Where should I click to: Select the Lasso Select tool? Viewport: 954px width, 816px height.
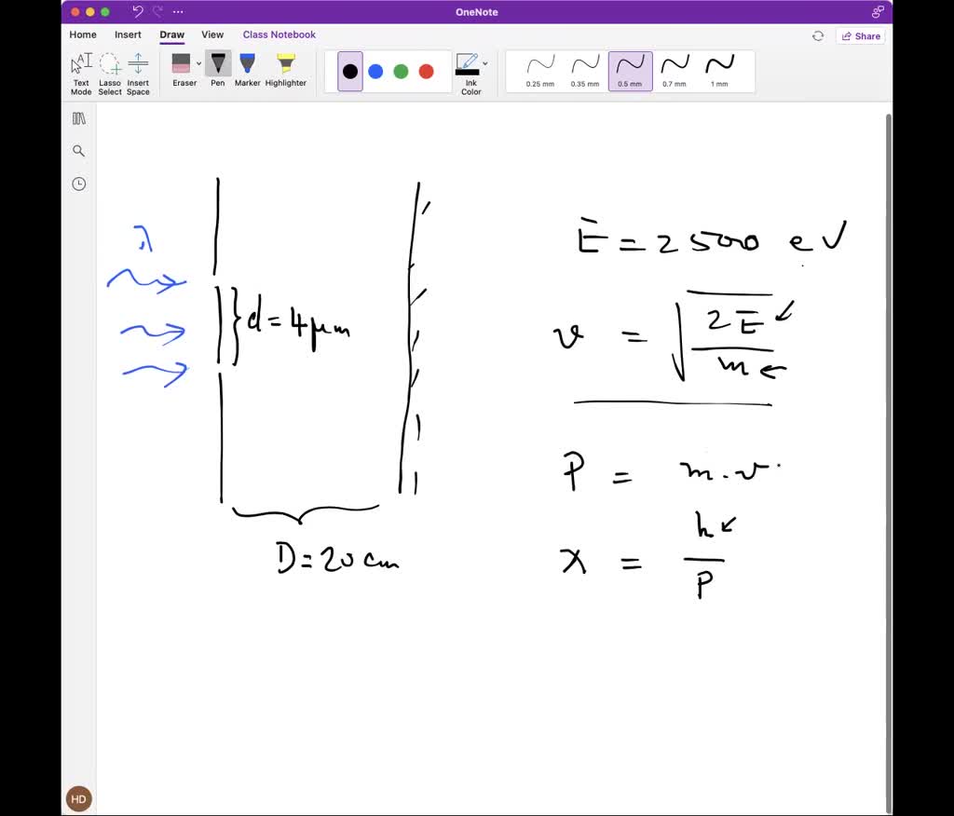(109, 71)
